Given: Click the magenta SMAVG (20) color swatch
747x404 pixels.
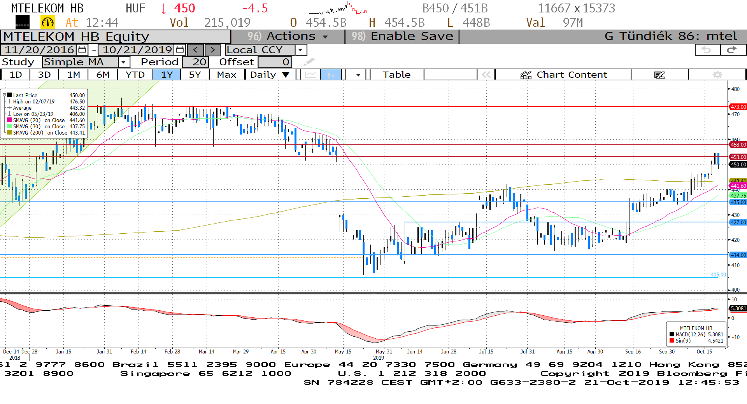Looking at the screenshot, I should click(9, 120).
